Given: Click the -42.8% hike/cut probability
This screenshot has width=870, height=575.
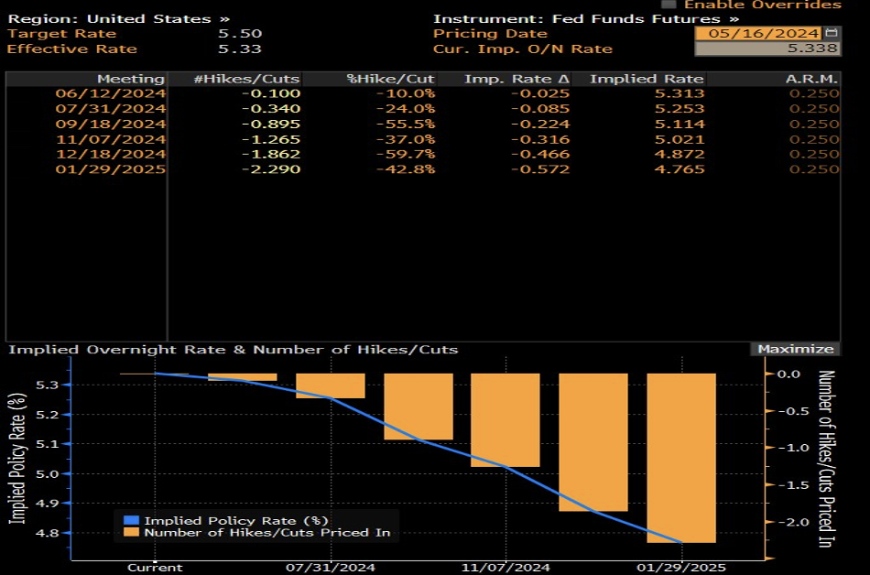Looking at the screenshot, I should click(x=406, y=169).
